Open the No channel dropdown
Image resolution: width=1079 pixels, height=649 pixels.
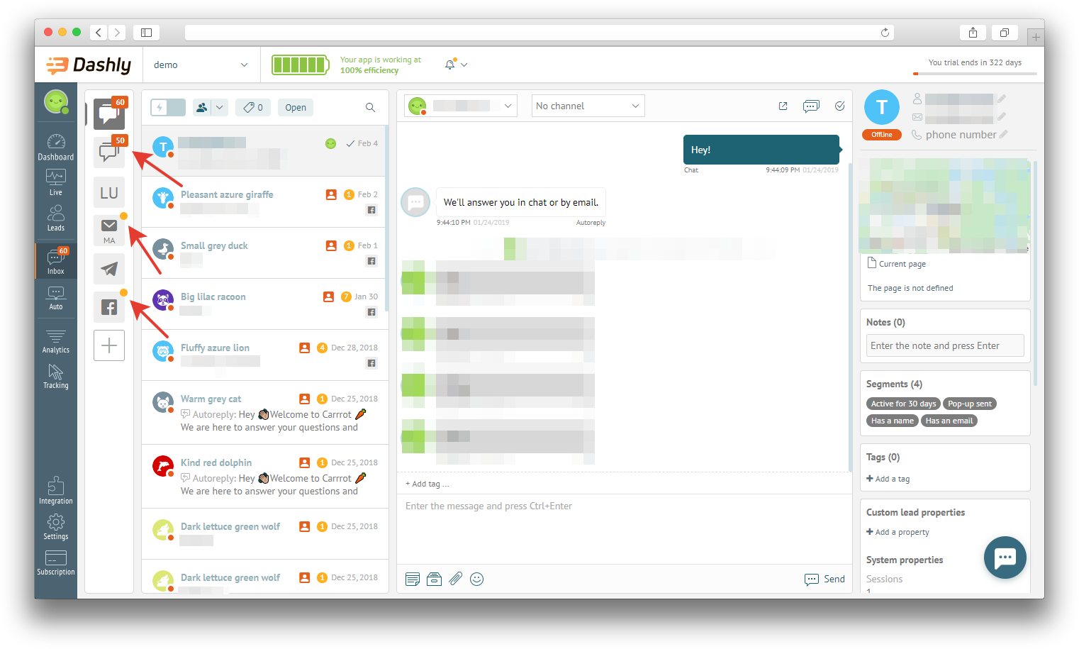click(588, 106)
